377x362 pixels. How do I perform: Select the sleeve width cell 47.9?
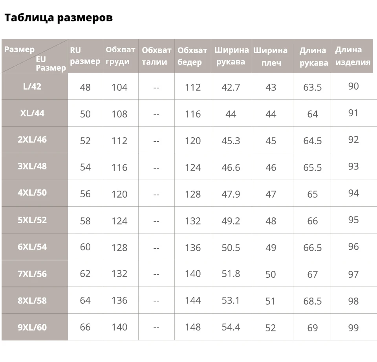click(231, 194)
